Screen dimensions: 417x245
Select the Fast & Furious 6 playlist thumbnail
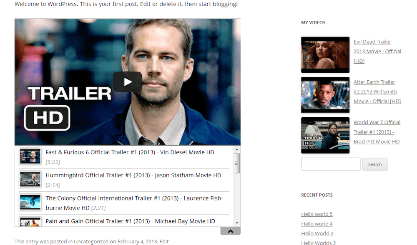(30, 156)
